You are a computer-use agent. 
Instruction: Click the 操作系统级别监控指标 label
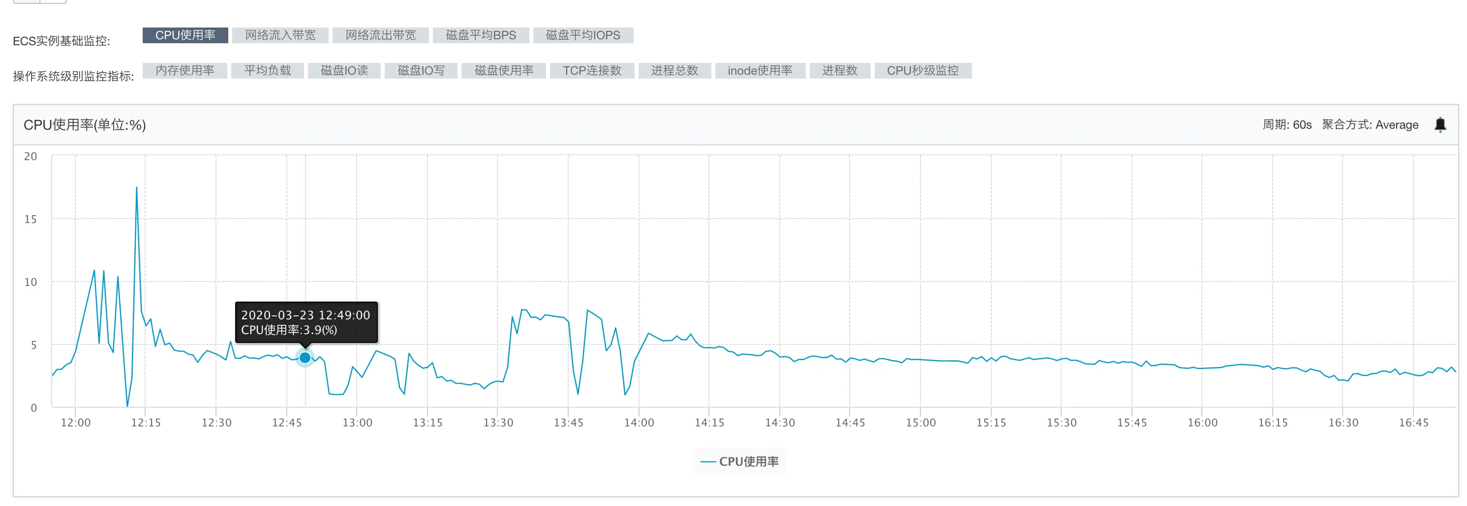point(73,76)
